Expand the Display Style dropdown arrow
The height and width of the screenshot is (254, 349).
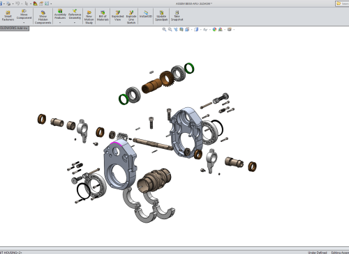click(200, 30)
